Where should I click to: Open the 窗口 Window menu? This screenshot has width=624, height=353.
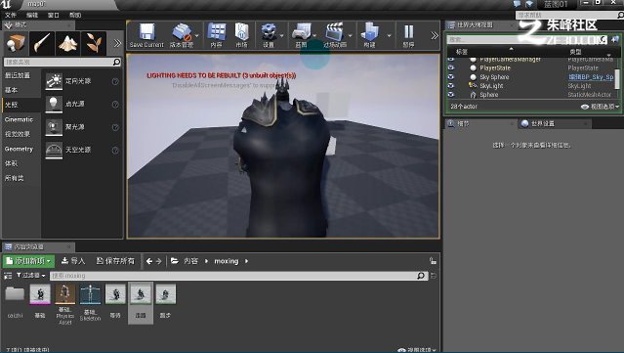coord(54,15)
